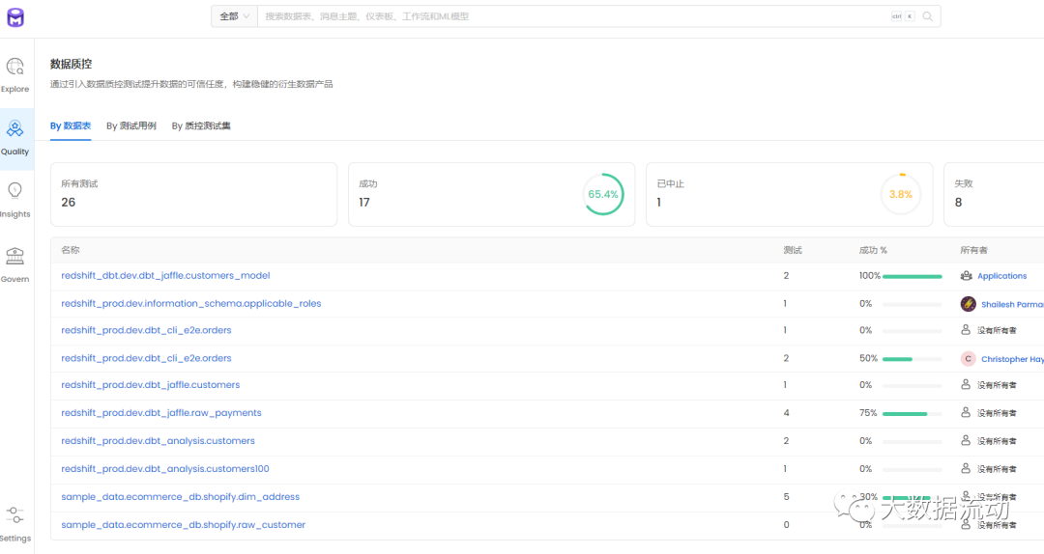Viewport: 1044px width, 554px height.
Task: Click the Christopher Hay owner link
Action: pos(1012,358)
